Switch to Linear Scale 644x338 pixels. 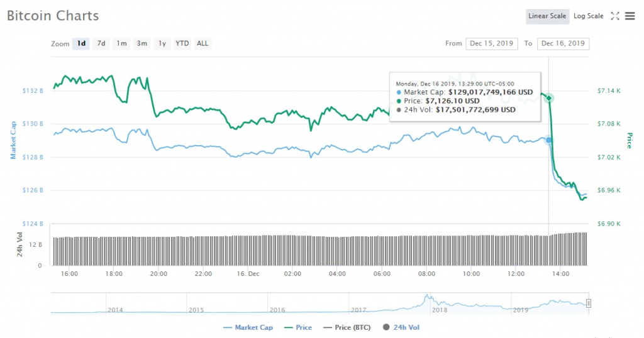coord(547,16)
